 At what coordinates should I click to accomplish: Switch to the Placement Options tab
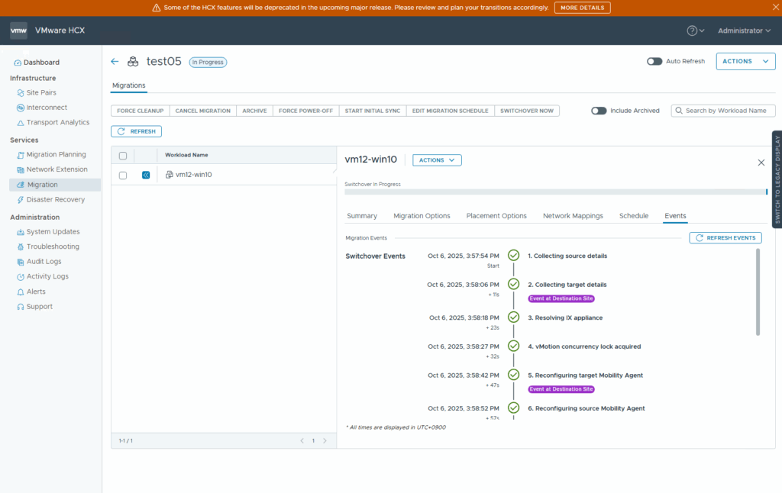[496, 216]
